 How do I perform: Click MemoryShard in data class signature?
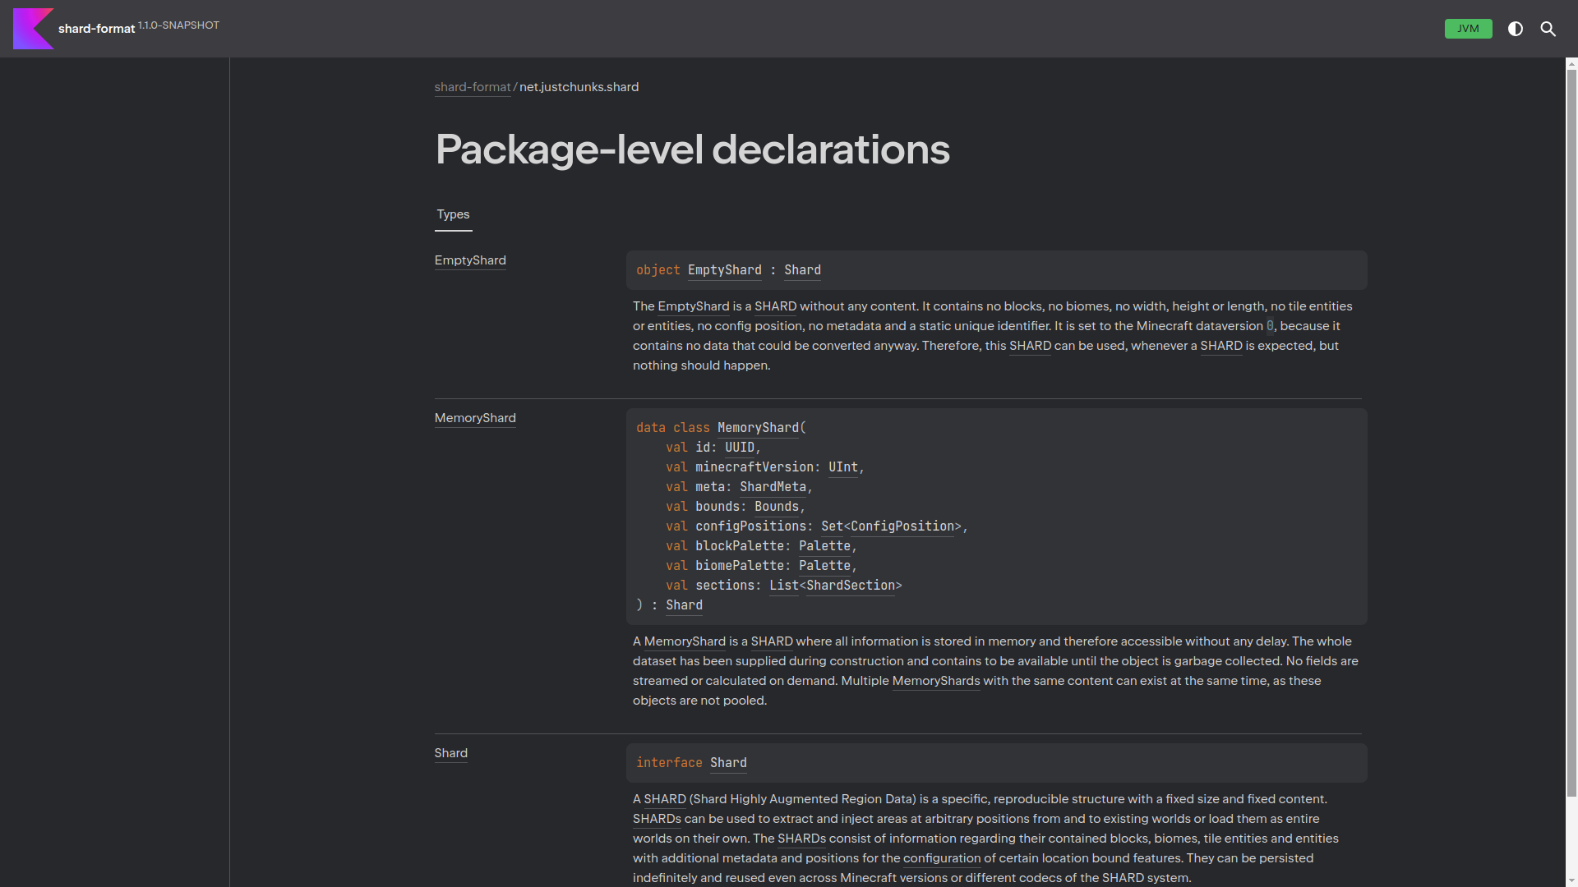758,428
